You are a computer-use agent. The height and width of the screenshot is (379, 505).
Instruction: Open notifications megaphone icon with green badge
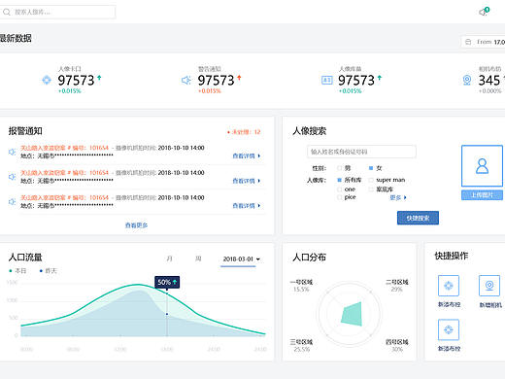(485, 12)
